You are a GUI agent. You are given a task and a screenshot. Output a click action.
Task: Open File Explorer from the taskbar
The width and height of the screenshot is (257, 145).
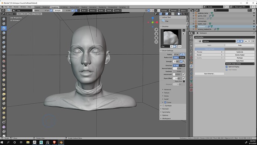(x=28, y=142)
